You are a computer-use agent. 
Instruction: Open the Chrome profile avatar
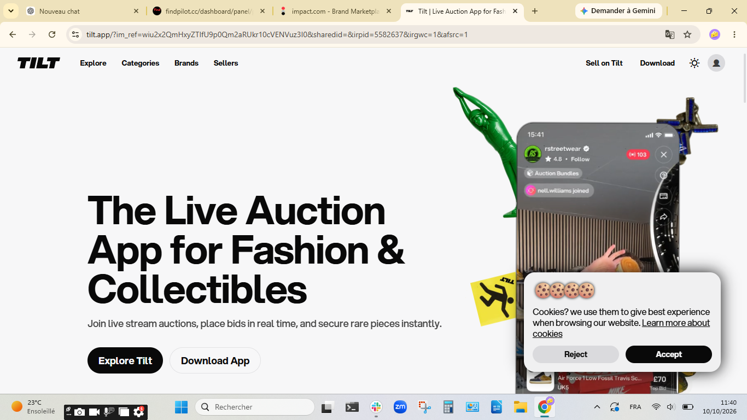tap(714, 34)
